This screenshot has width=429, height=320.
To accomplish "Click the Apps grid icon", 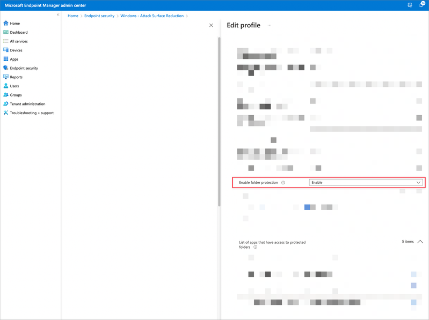I will (6, 59).
